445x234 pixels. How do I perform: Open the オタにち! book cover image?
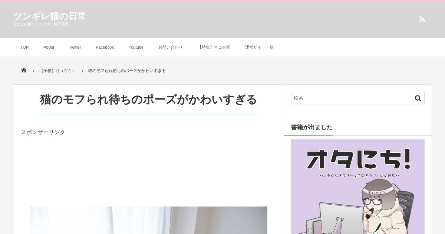point(358,186)
